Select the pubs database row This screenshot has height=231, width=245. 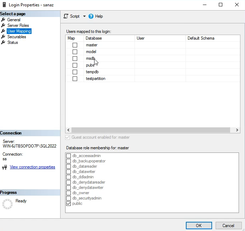click(x=153, y=65)
